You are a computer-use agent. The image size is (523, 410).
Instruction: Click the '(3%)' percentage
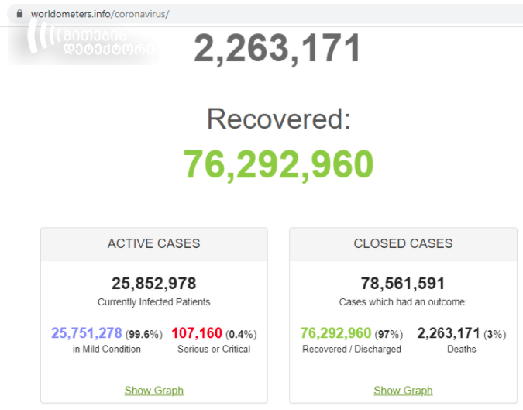pyautogui.click(x=495, y=334)
